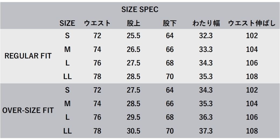The height and width of the screenshot is (140, 280).
Task: Click the 股上 column header
Action: 134,23
